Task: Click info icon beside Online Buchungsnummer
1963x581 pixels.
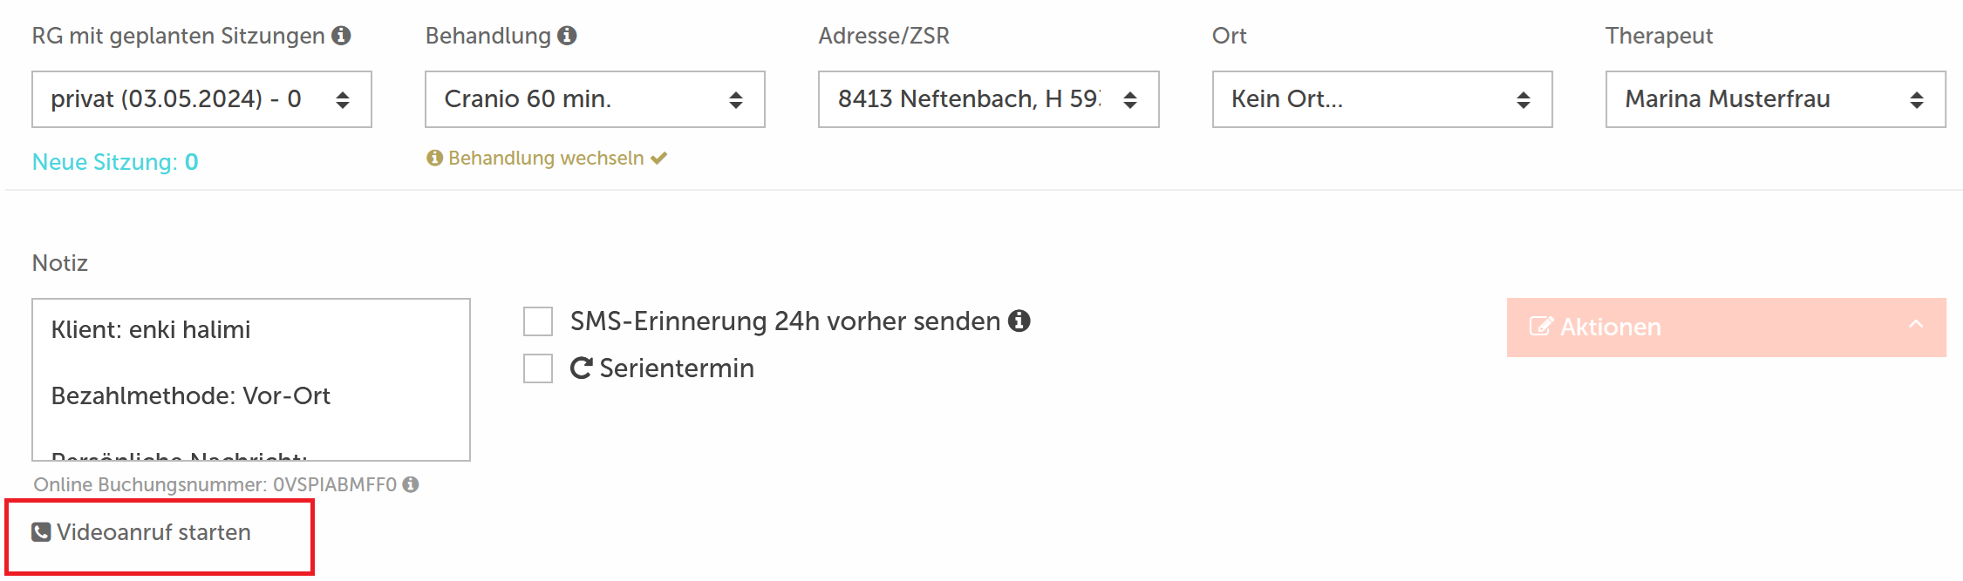Action: (411, 484)
